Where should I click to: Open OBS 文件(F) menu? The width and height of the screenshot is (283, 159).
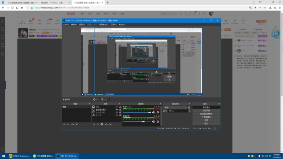click(x=66, y=24)
